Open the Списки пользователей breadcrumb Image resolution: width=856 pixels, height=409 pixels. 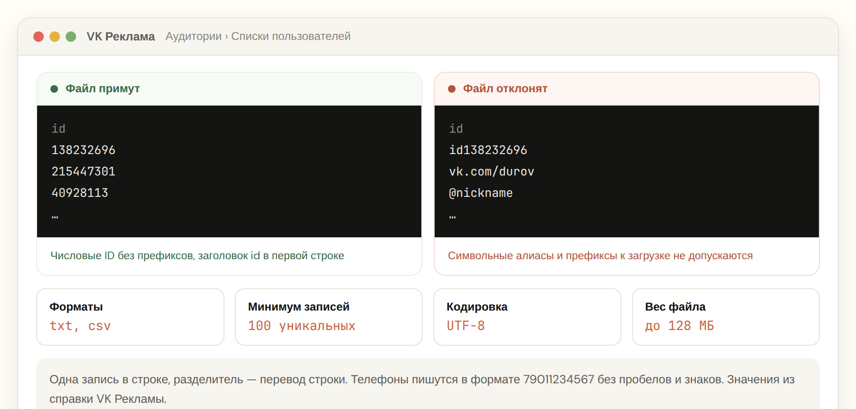291,36
